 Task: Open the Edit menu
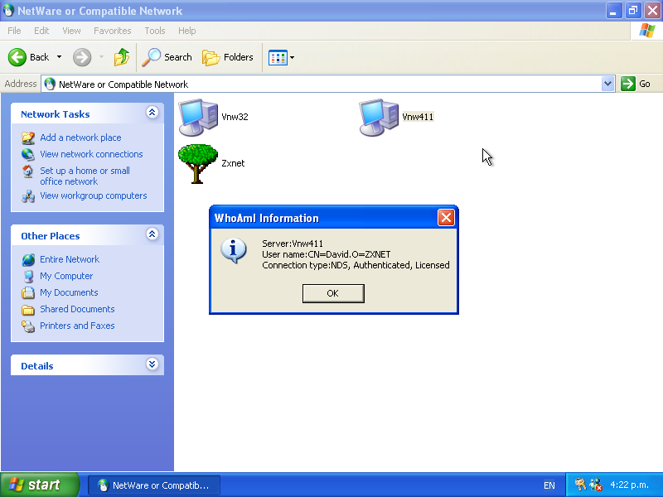tap(41, 31)
